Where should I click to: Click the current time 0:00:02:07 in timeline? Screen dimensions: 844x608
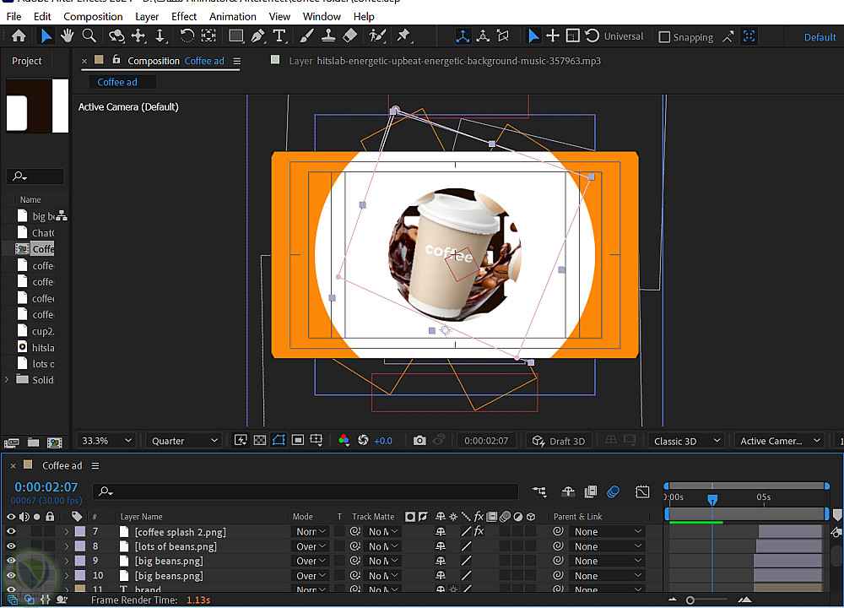pos(46,487)
